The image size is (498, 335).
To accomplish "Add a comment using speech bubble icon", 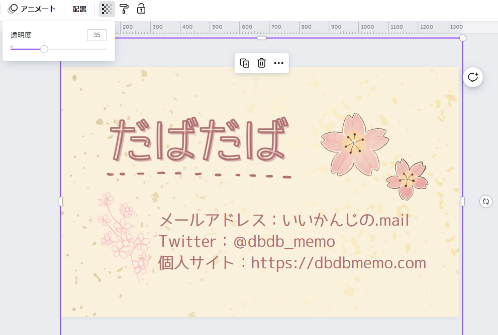I will pyautogui.click(x=473, y=77).
